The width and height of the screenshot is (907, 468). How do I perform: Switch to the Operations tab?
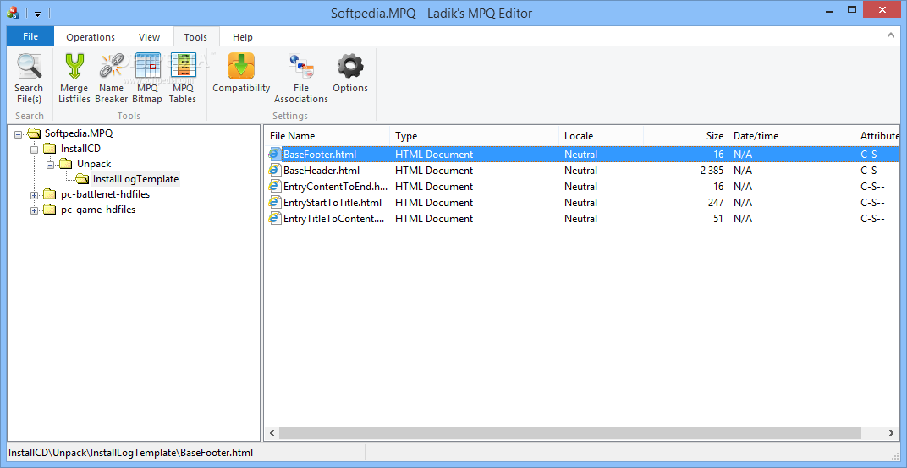coord(91,37)
